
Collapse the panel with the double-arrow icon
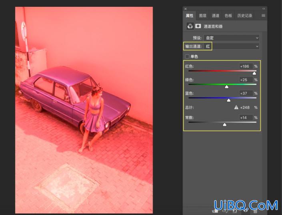pyautogui.click(x=264, y=9)
